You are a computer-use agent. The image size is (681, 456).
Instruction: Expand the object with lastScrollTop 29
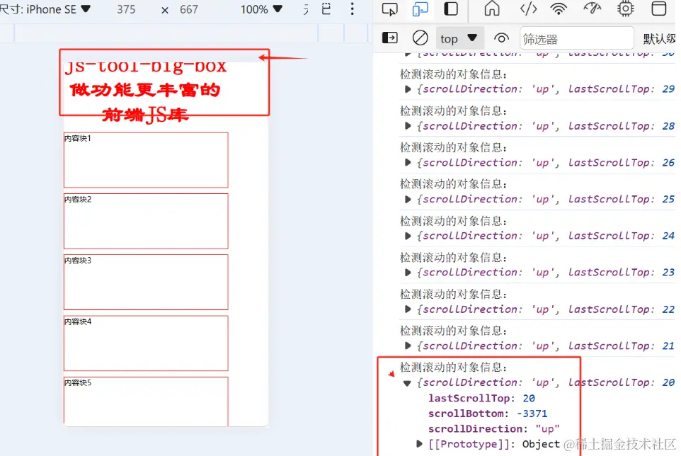tap(407, 89)
